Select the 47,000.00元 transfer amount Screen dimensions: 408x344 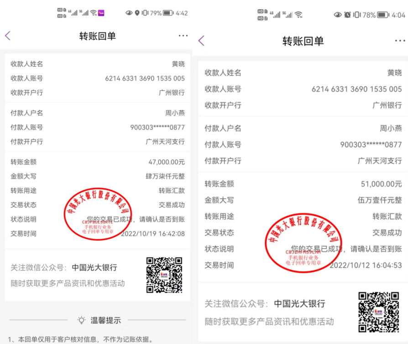click(166, 162)
